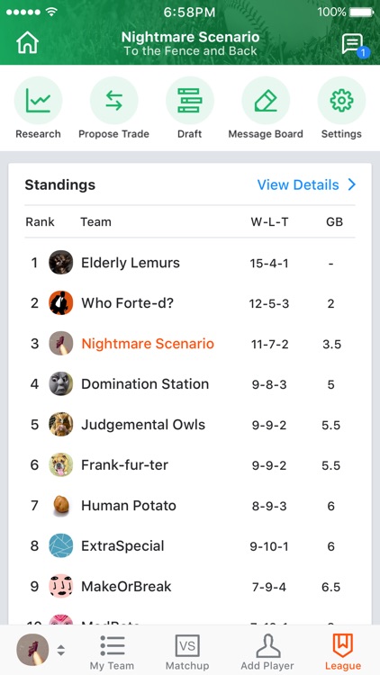
Task: Switch to the Matchup tab
Action: 187,652
